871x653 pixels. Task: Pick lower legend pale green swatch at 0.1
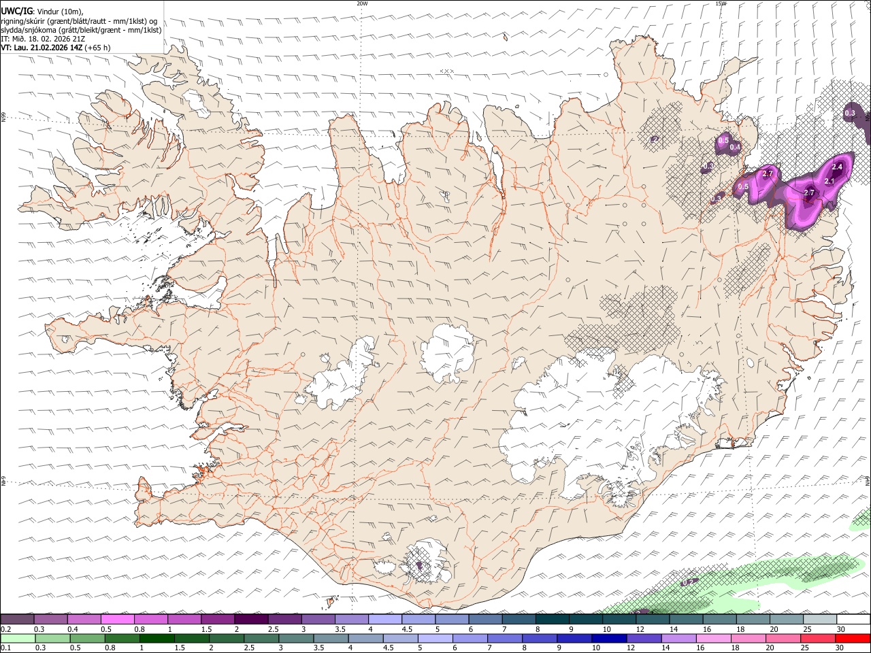17,638
